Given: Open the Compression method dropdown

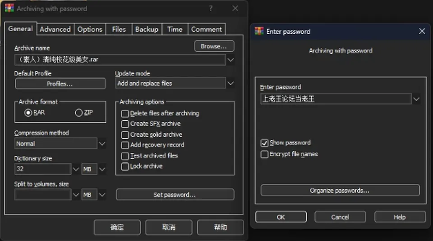Looking at the screenshot, I should [102, 144].
